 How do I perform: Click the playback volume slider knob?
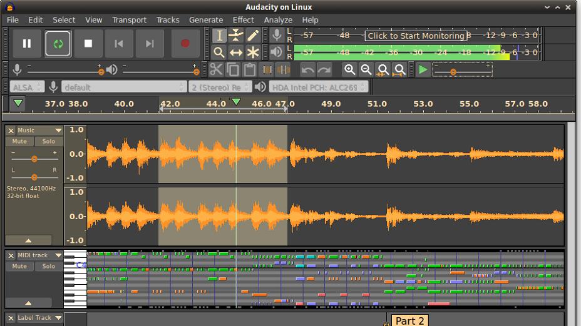pyautogui.click(x=197, y=72)
